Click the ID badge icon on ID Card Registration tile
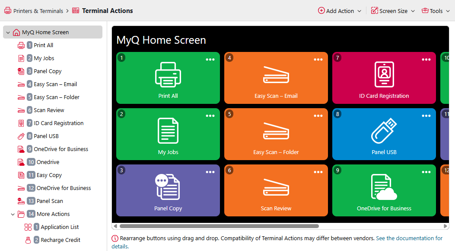The width and height of the screenshot is (455, 251). tap(384, 74)
